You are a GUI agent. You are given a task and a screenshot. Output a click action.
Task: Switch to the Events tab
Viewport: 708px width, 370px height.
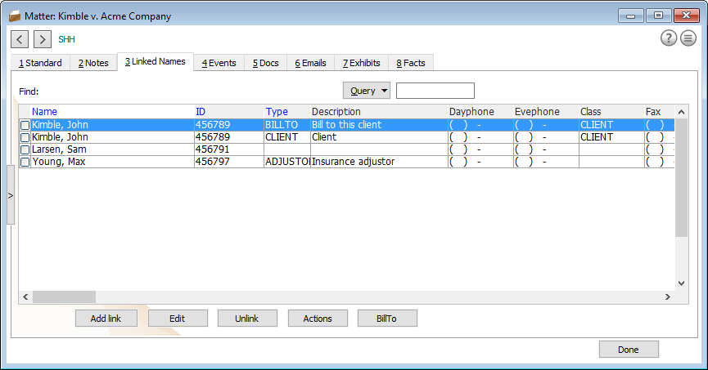click(219, 63)
